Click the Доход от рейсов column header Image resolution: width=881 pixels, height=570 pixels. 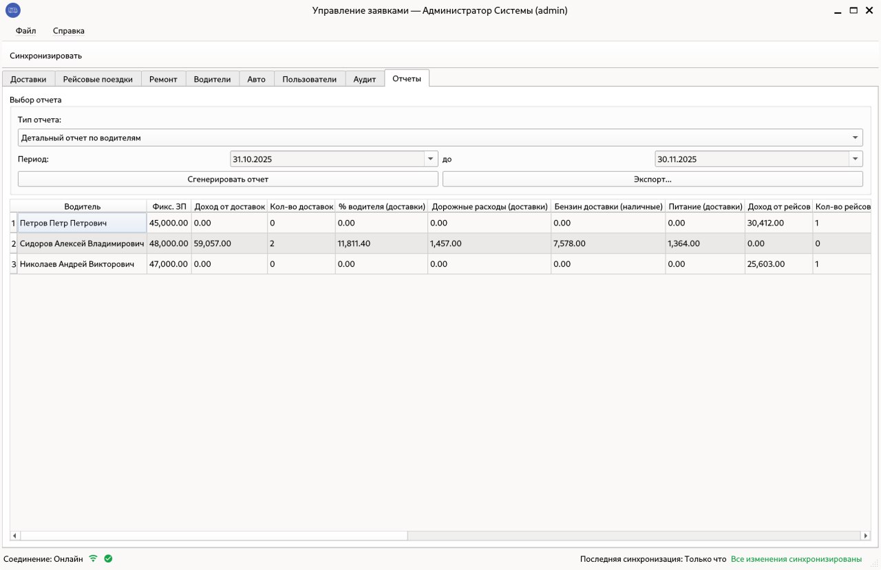pyautogui.click(x=778, y=206)
